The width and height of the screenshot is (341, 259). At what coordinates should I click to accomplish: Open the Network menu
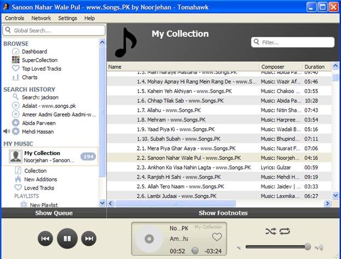[41, 18]
